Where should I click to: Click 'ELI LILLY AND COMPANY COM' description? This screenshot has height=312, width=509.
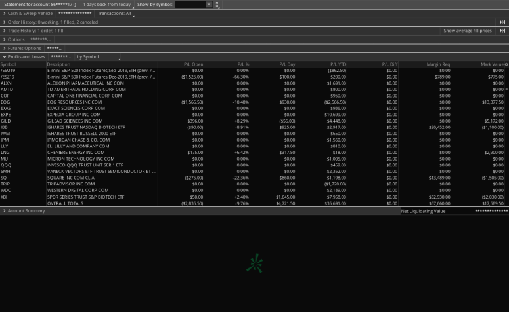pyautogui.click(x=78, y=146)
